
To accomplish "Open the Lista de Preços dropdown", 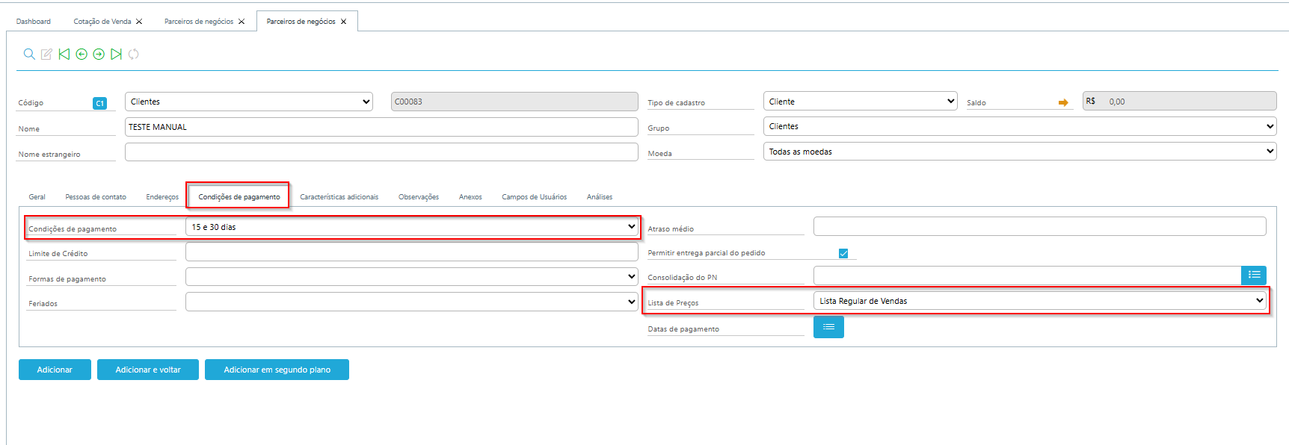I will point(1039,301).
